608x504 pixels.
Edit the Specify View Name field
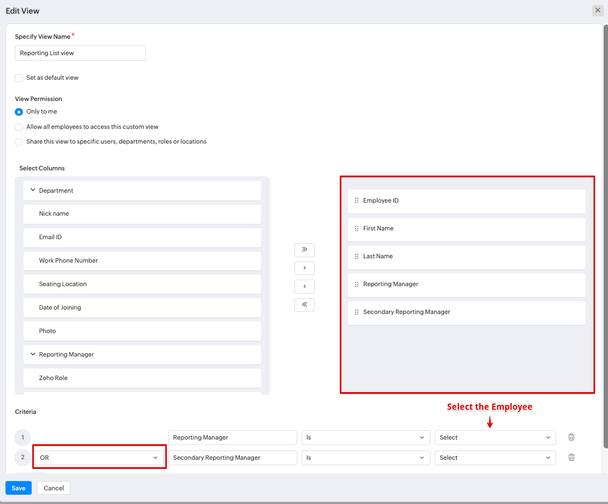[80, 53]
